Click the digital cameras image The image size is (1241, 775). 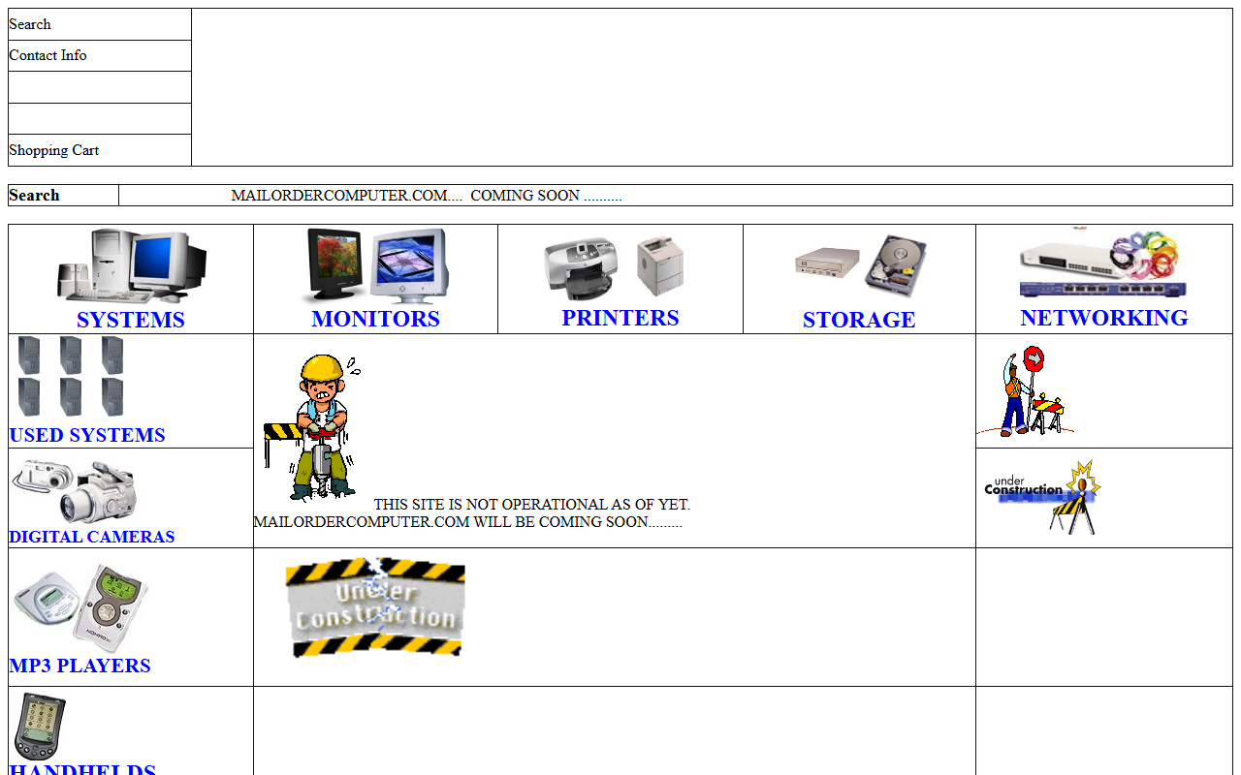[x=74, y=491]
